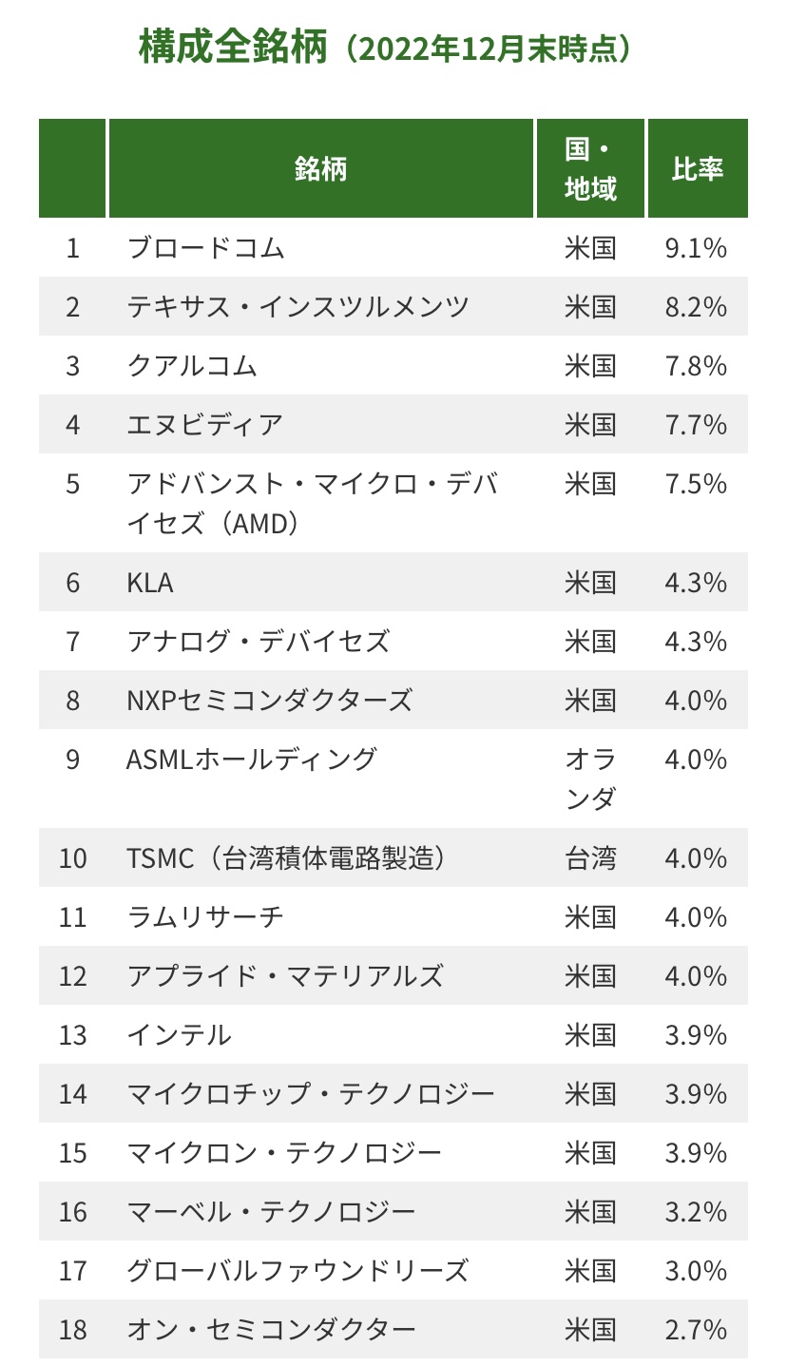Click テキサス・インスツルメンツ stock name
The width and height of the screenshot is (787, 1366).
pos(298,307)
